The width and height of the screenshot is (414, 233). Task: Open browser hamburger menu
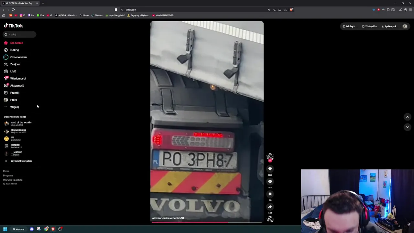(410, 10)
